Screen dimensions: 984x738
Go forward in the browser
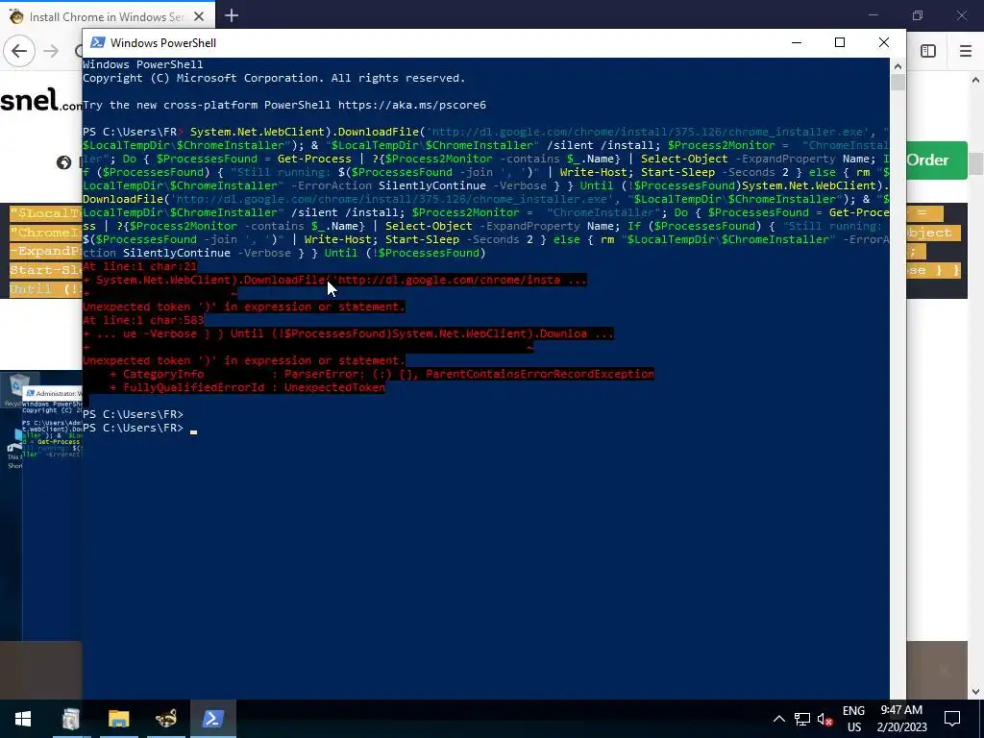pyautogui.click(x=51, y=51)
